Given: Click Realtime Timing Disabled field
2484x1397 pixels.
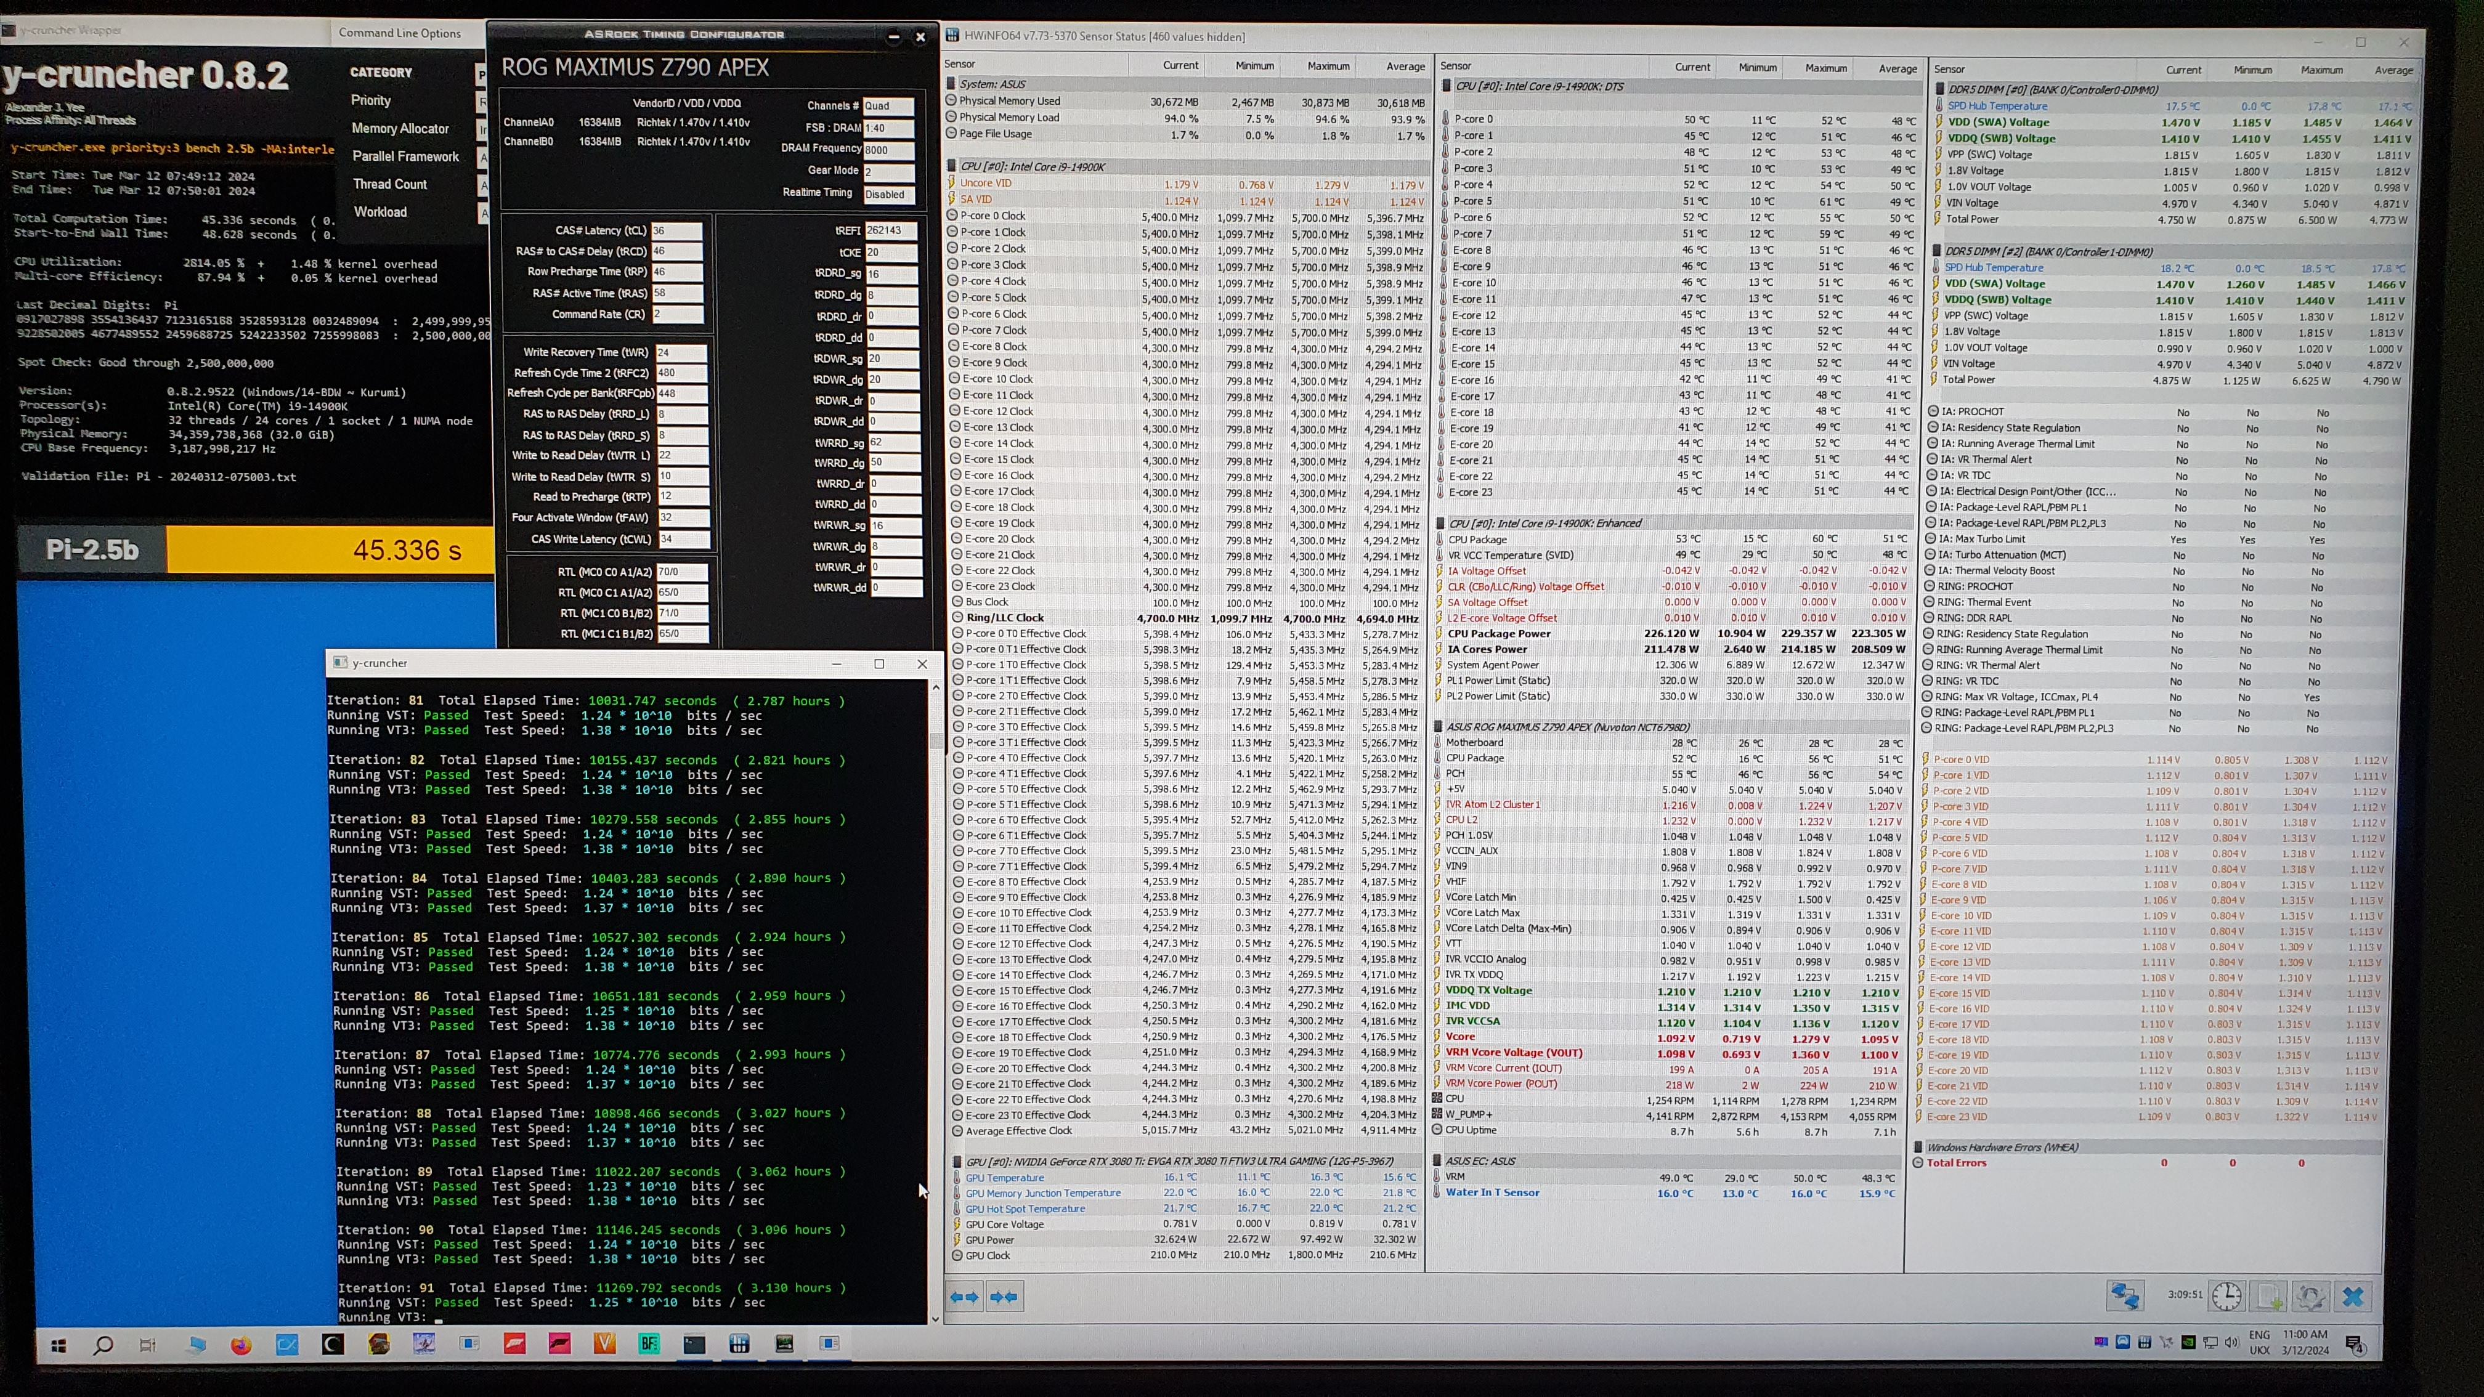Looking at the screenshot, I should coord(888,195).
